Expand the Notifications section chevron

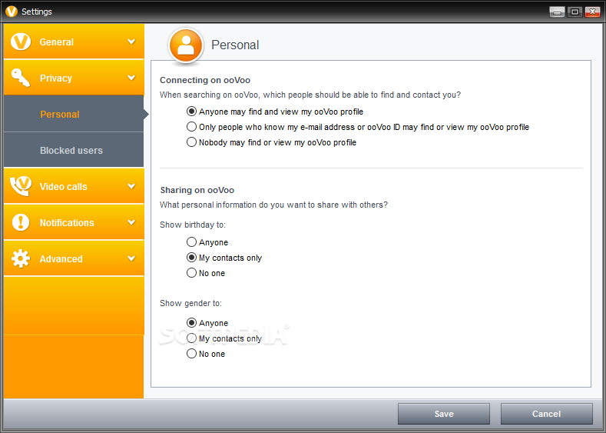(131, 222)
